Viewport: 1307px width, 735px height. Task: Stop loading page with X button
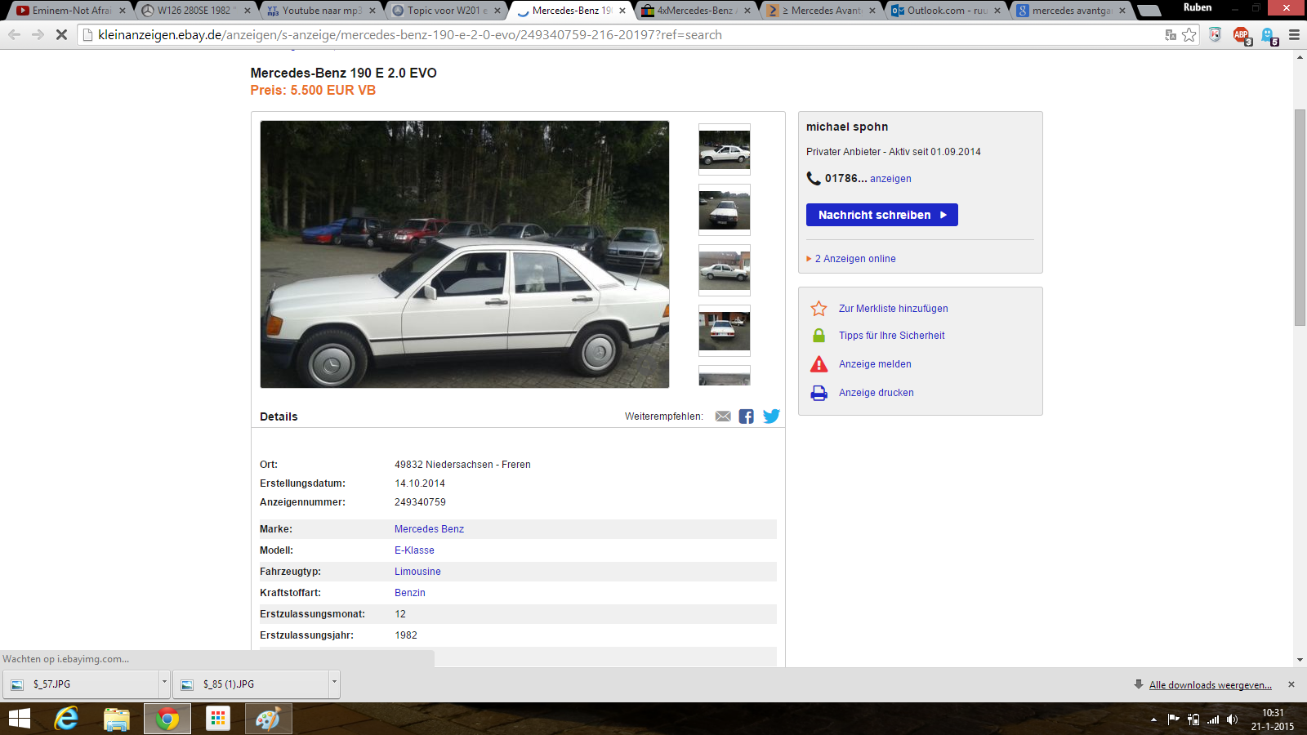tap(61, 35)
